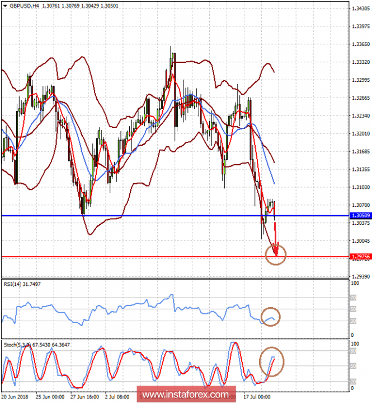Select the 17 Jul 00:00 time label
The height and width of the screenshot is (403, 372).
pos(257,397)
